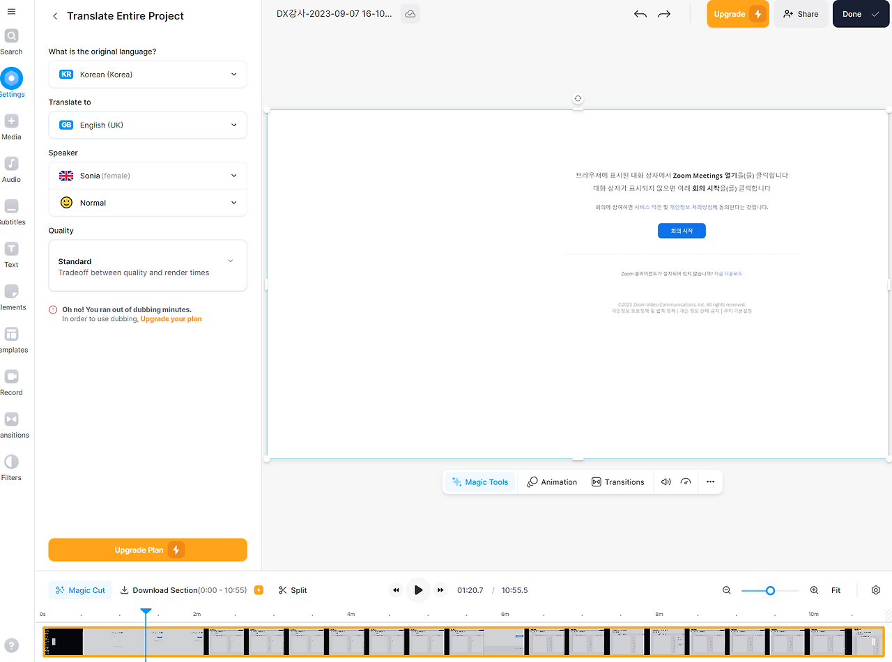Click the fast-forward playback button
The width and height of the screenshot is (892, 662).
pos(440,590)
